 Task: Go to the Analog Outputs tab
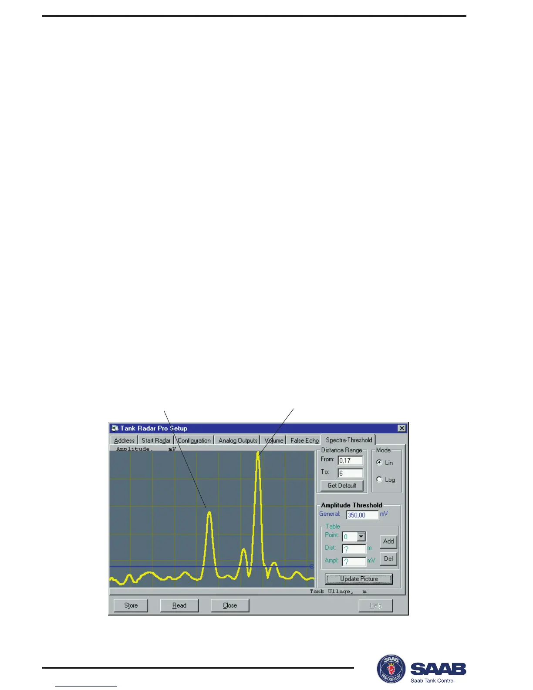(x=238, y=440)
